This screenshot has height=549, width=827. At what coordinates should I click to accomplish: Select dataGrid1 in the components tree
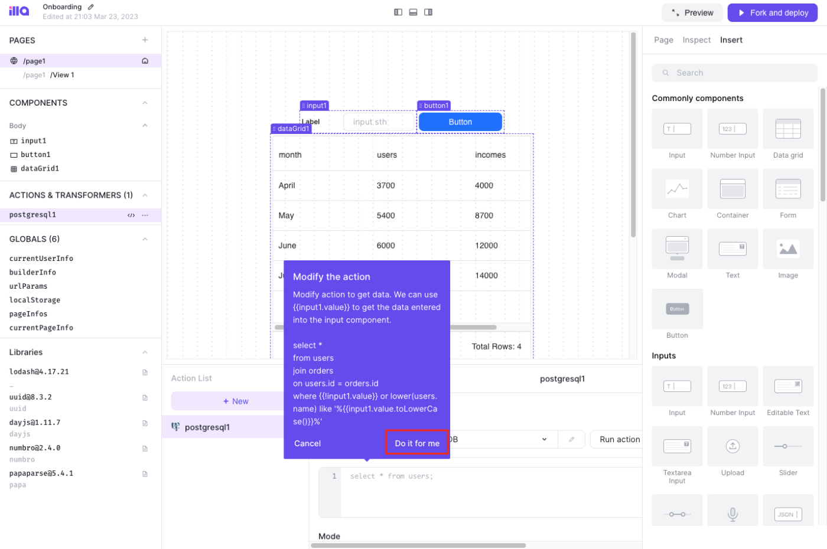coord(40,169)
